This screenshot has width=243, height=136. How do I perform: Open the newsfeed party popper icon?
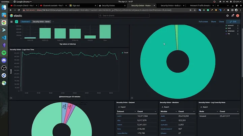[x=233, y=15]
